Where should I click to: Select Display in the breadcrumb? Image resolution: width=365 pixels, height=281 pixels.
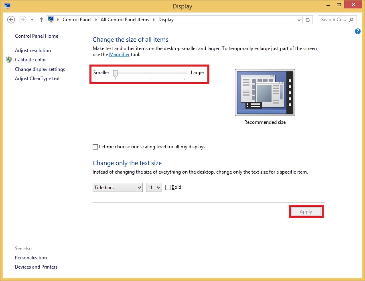point(166,20)
